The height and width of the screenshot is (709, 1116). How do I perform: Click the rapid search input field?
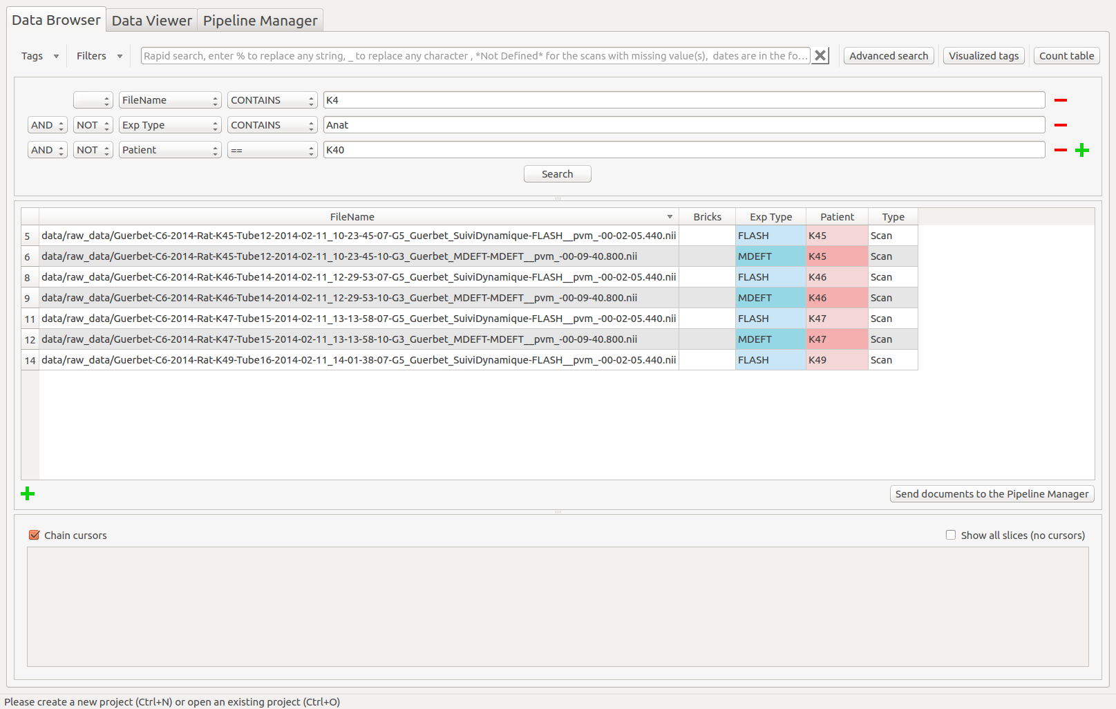(x=476, y=56)
